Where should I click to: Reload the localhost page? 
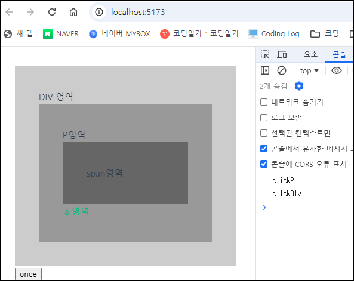coord(52,12)
